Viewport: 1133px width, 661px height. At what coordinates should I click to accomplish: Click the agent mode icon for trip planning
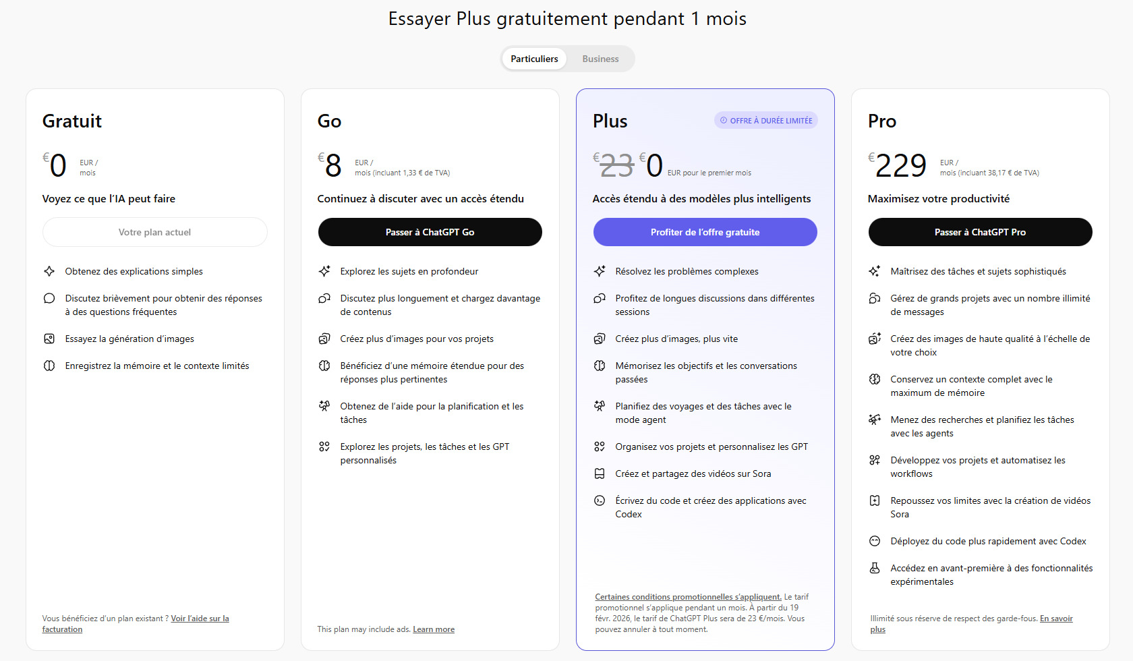600,406
